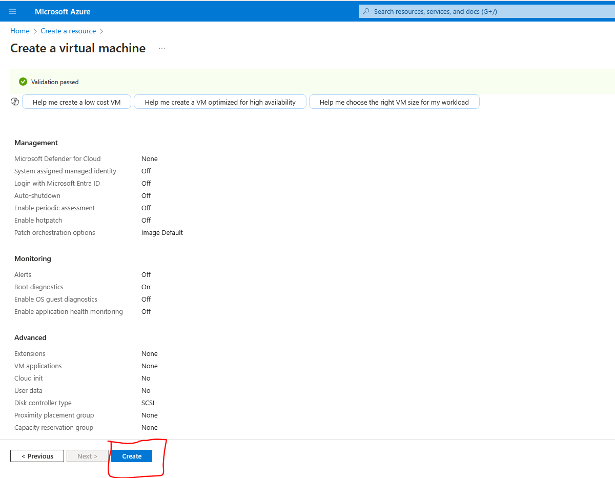Image resolution: width=615 pixels, height=478 pixels.
Task: Click the Microsoft Azure brand link
Action: pyautogui.click(x=63, y=11)
